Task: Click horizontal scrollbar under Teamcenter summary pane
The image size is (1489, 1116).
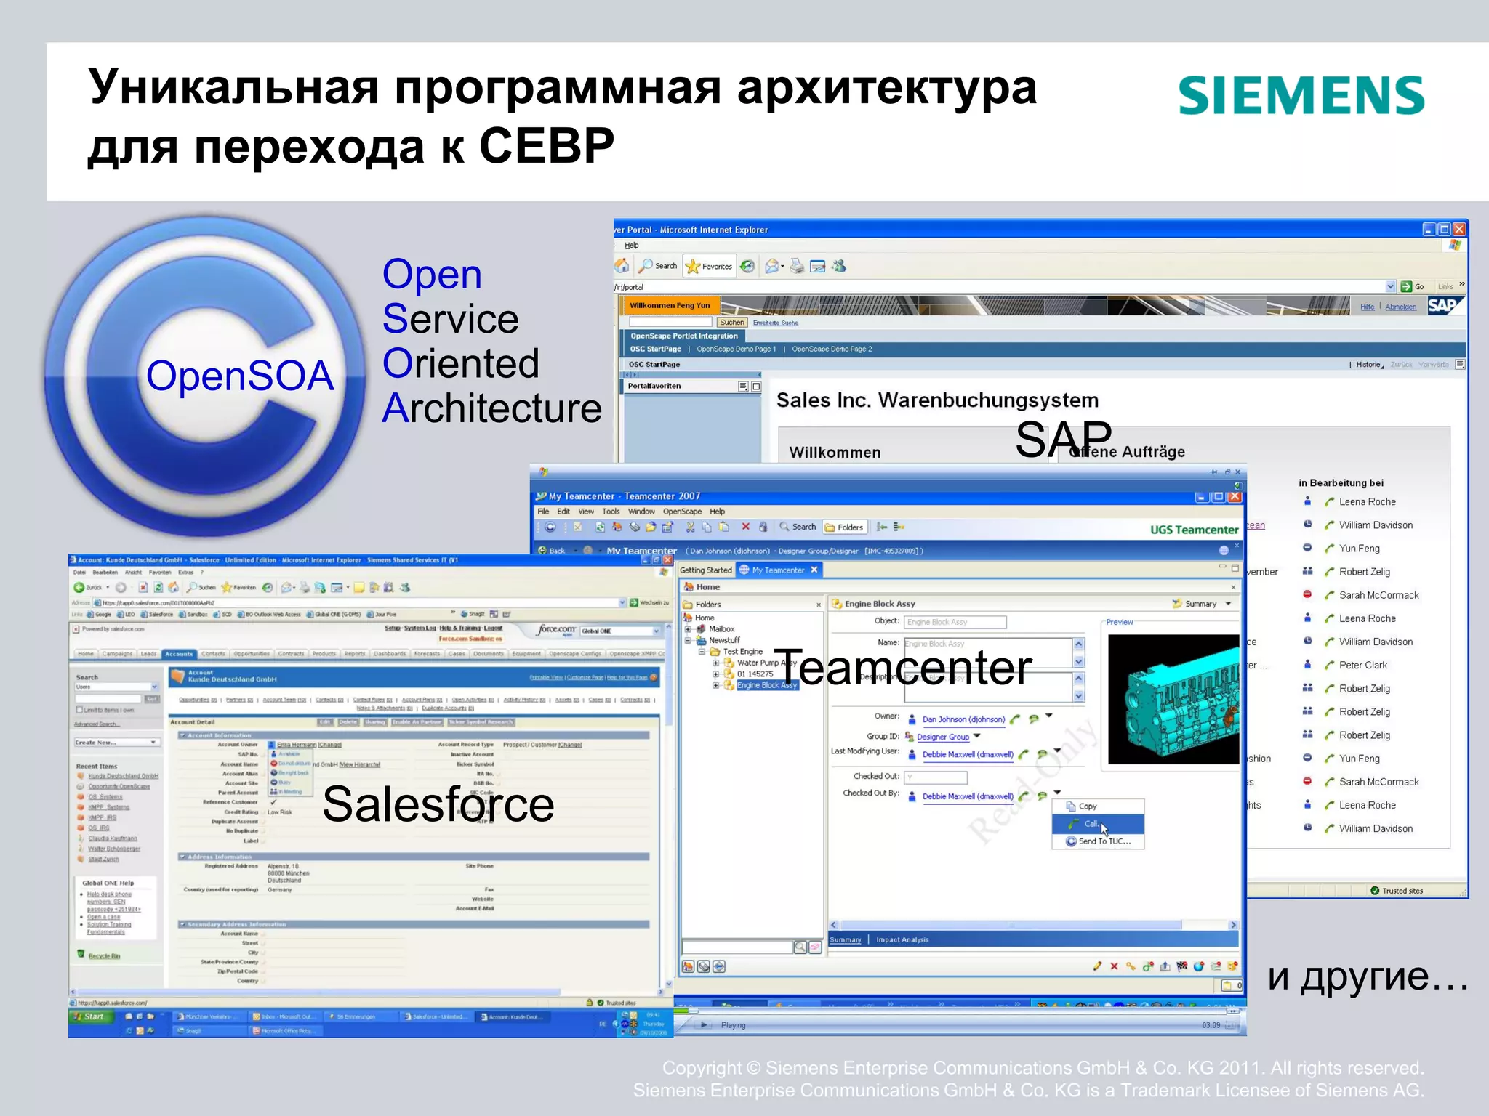Action: tap(1034, 925)
